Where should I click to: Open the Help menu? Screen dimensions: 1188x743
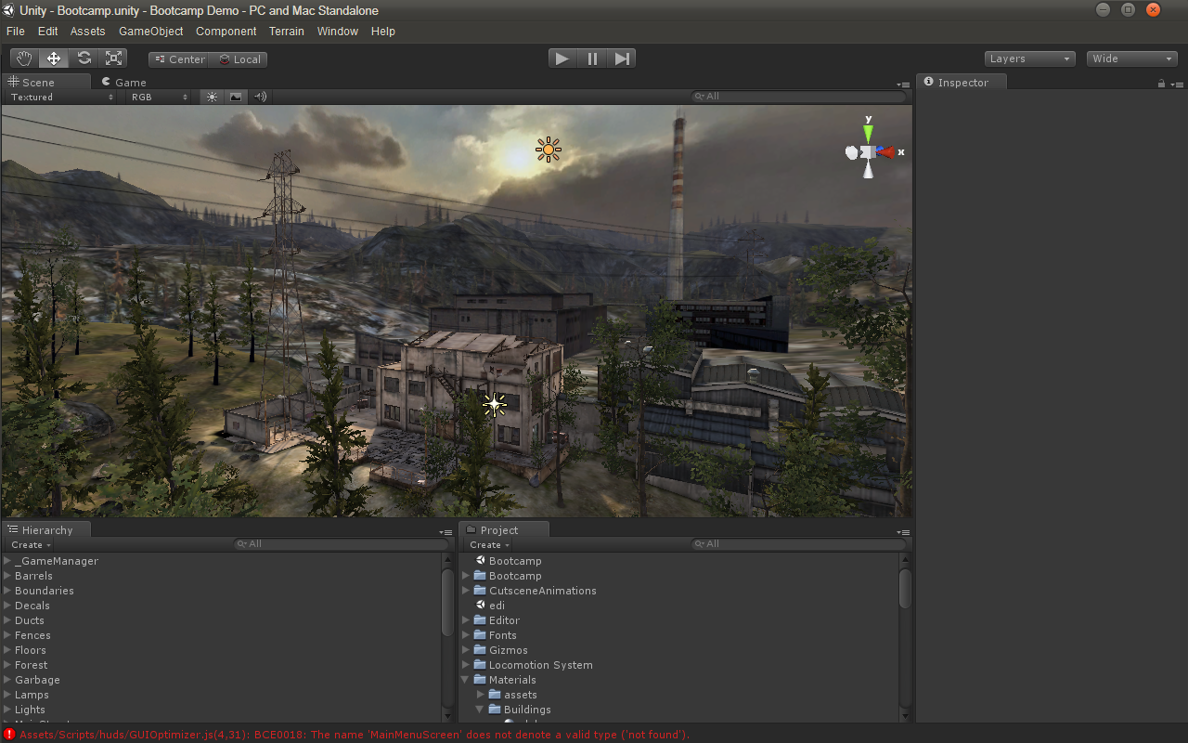tap(383, 32)
